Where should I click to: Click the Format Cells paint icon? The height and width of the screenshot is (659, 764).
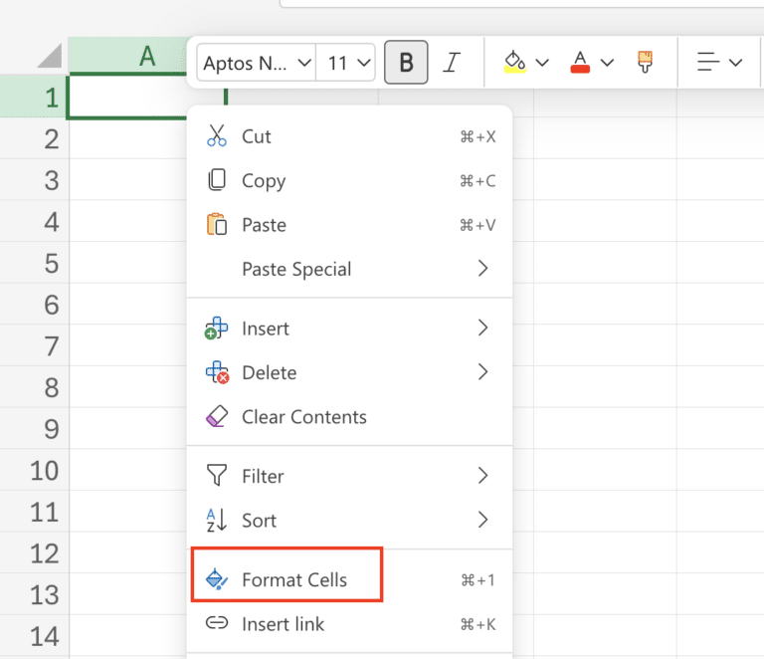tap(216, 579)
